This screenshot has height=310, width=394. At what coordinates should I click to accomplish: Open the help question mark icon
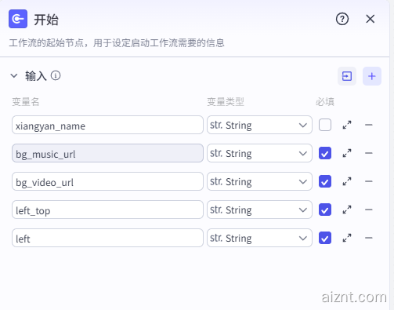point(342,19)
